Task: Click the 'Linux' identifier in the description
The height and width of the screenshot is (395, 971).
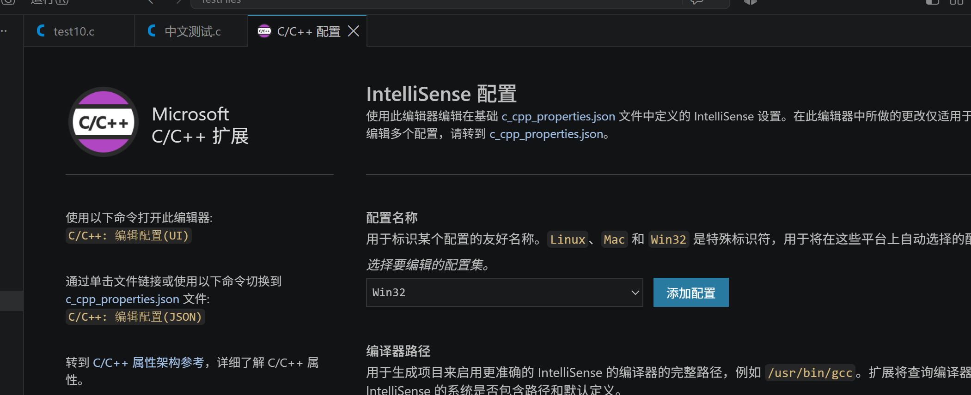Action: (x=568, y=239)
